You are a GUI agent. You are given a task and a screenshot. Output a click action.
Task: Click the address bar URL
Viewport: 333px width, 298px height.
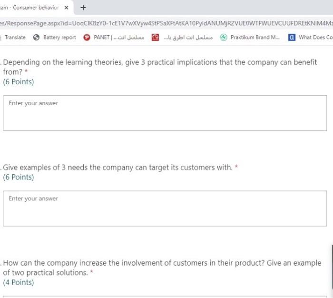click(166, 23)
